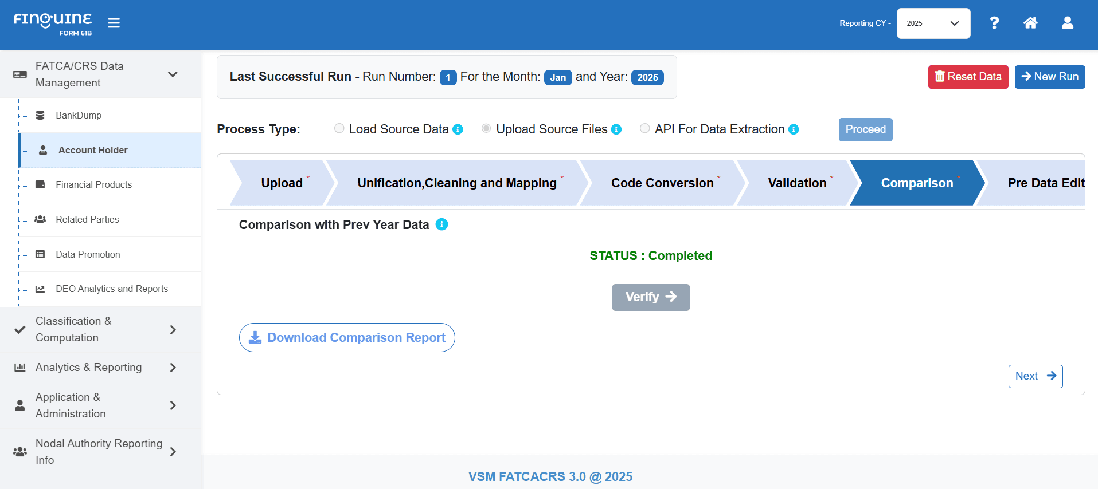Download the Comparison Report
The width and height of the screenshot is (1098, 489).
347,338
